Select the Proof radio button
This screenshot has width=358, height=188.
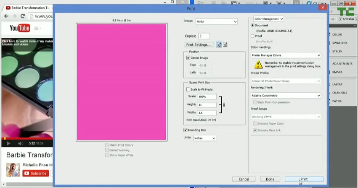click(x=252, y=36)
